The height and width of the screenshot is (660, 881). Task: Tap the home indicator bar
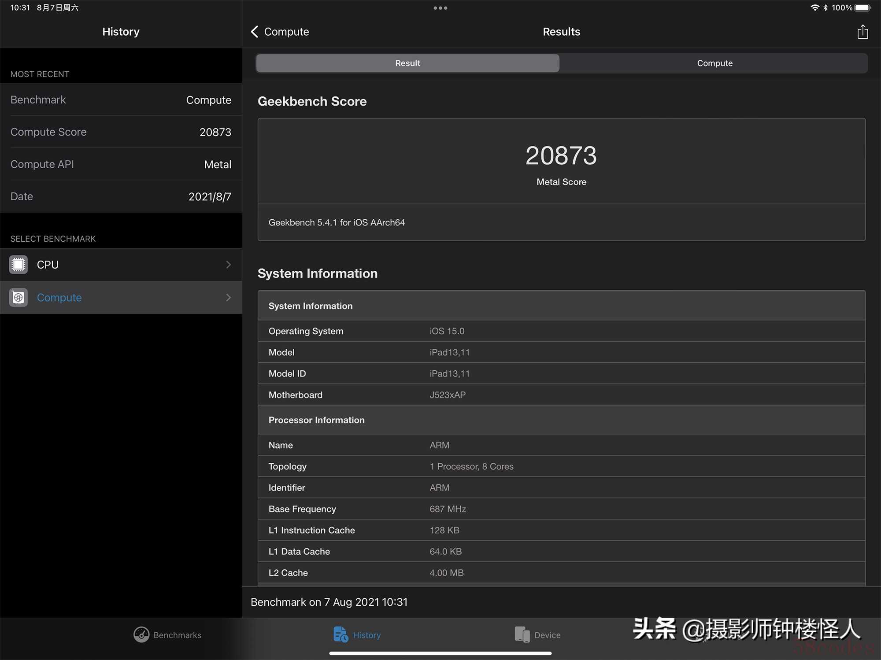440,653
